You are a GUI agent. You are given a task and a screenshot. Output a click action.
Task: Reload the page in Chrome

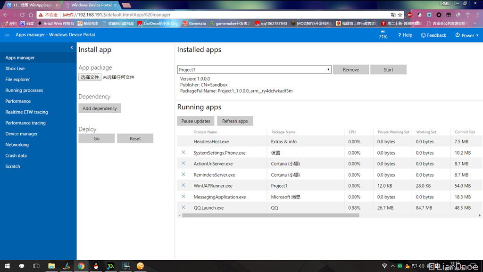[x=22, y=15]
